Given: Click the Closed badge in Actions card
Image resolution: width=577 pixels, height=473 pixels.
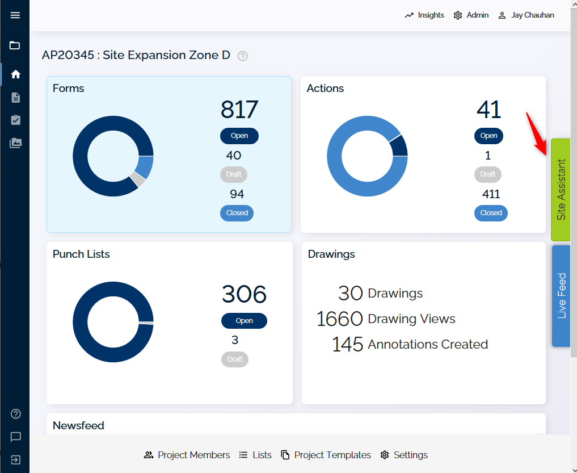Looking at the screenshot, I should (x=491, y=213).
